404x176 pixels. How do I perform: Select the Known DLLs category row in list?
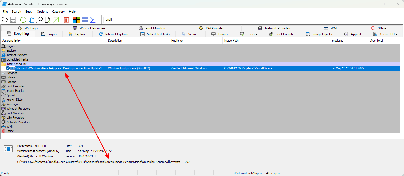[x=200, y=100]
